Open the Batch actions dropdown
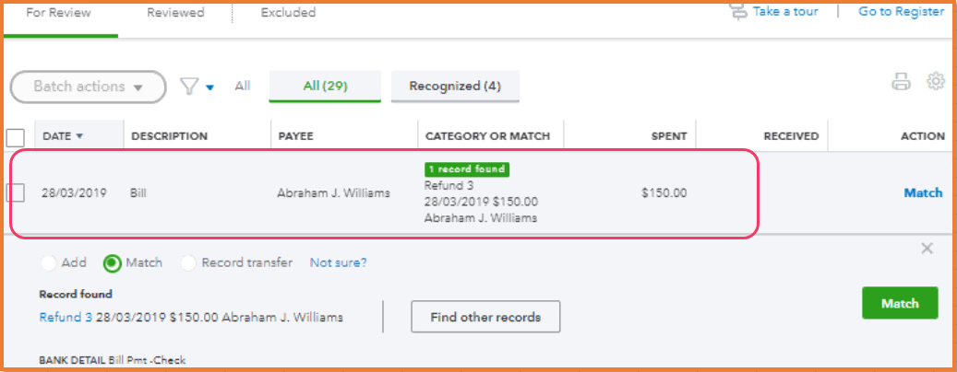 coord(88,87)
